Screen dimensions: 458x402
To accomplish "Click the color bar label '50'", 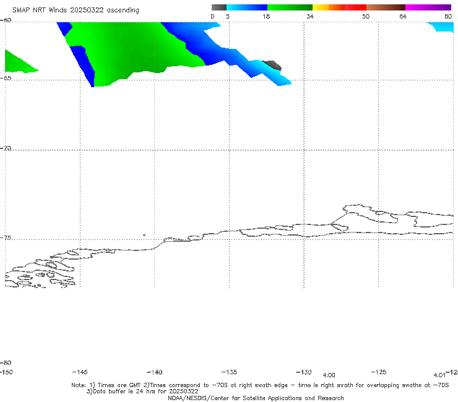I will (x=366, y=16).
